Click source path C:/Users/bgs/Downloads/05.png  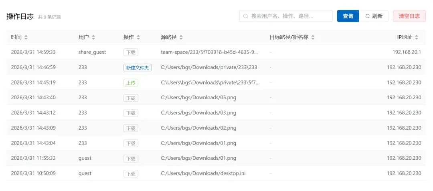pyautogui.click(x=198, y=98)
